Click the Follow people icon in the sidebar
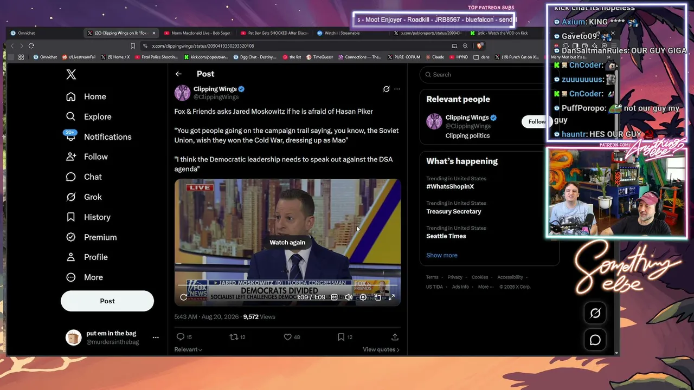The image size is (694, 390). click(71, 157)
